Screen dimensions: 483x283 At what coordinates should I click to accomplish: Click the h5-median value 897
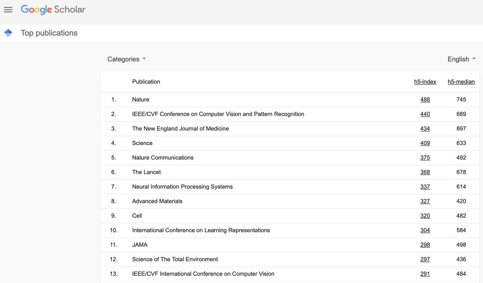coord(461,129)
